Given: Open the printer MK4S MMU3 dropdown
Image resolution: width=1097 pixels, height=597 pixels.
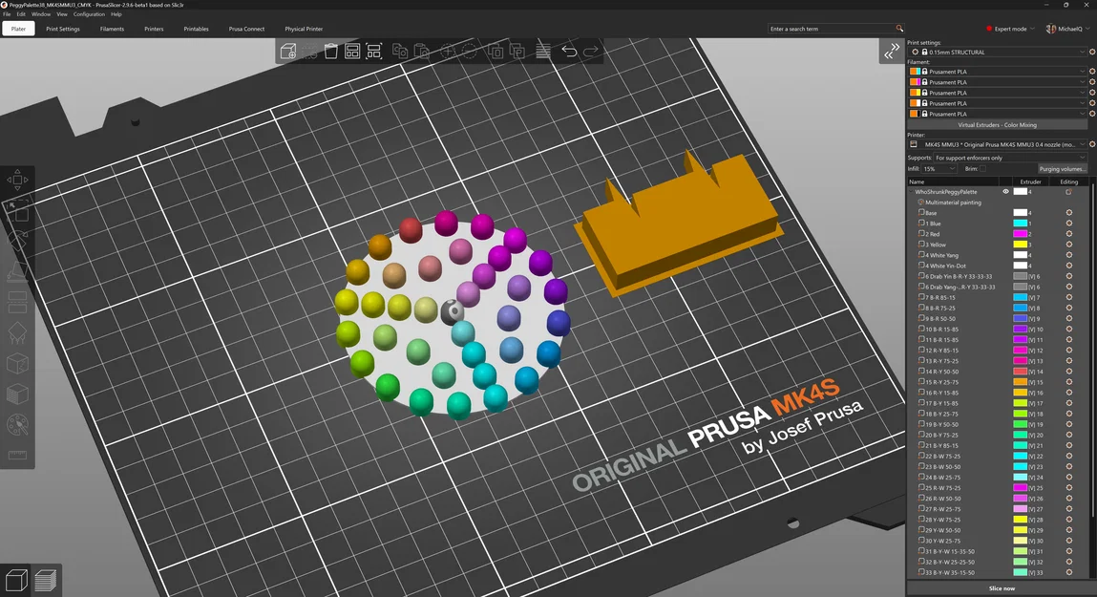Looking at the screenshot, I should tap(999, 144).
